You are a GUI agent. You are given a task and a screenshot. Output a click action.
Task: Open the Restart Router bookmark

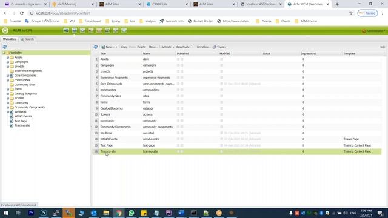pyautogui.click(x=200, y=21)
